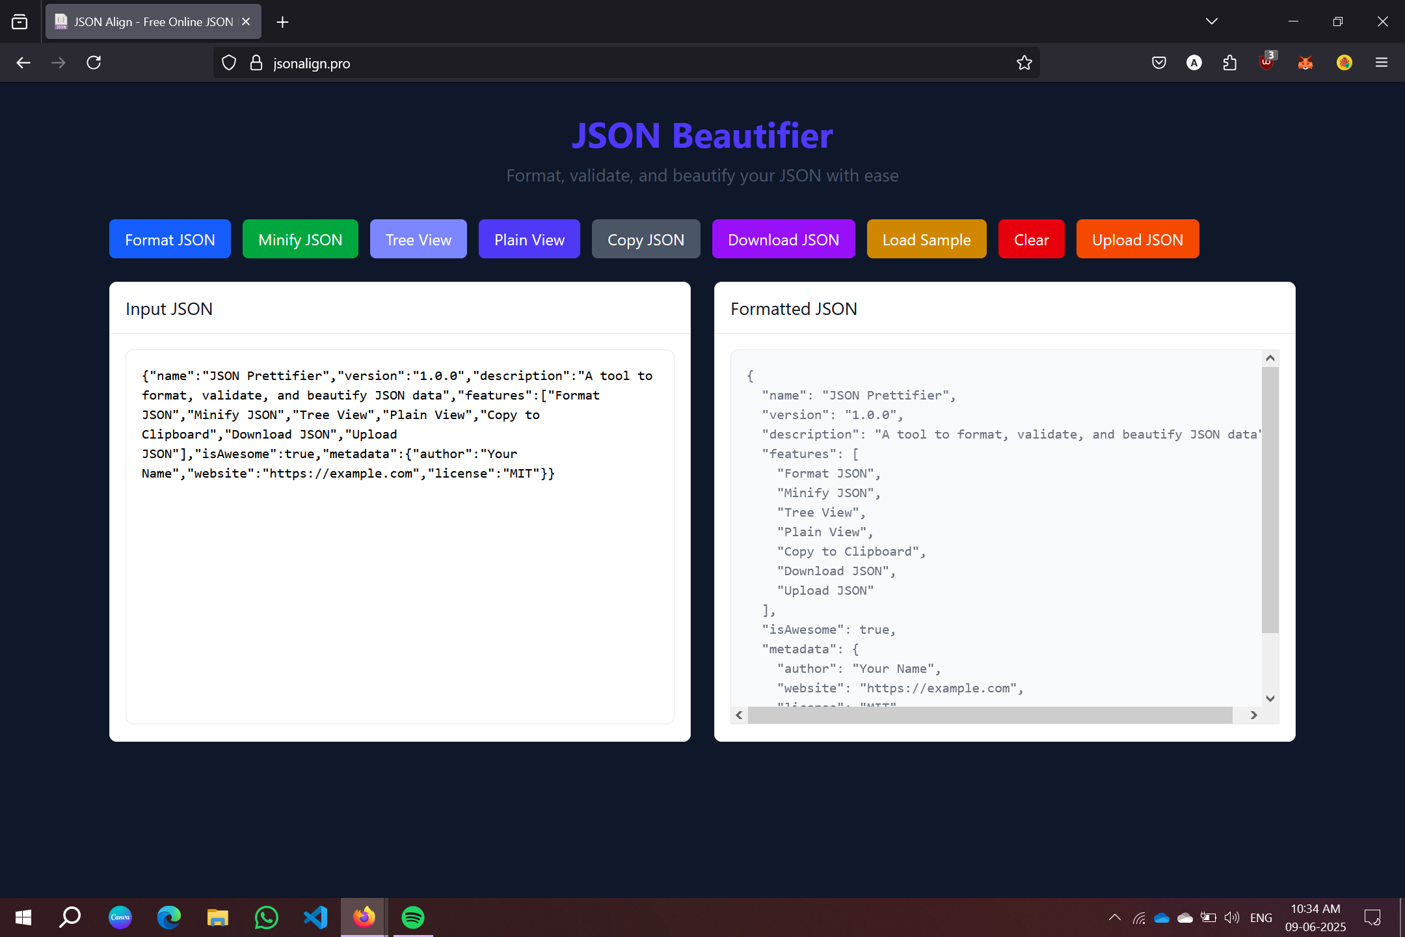Click the Copy JSON button

[x=646, y=239]
